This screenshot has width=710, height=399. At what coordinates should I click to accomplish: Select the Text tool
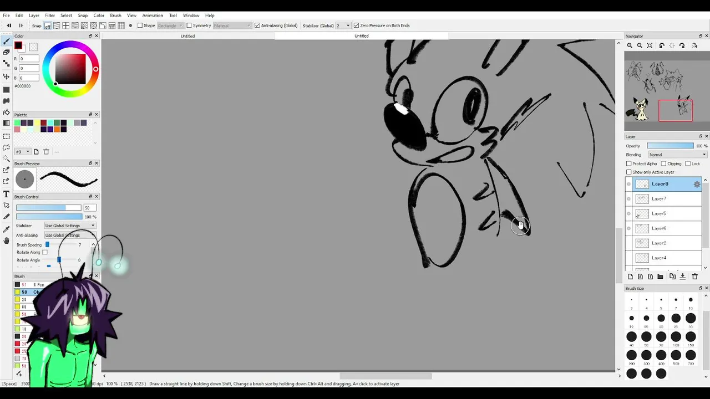point(6,194)
